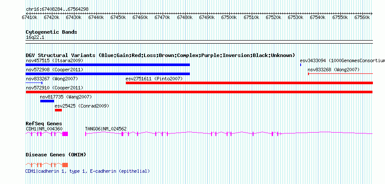Click the 67560k ruler tick label
Screen dimensions: 385x184
coord(362,17)
